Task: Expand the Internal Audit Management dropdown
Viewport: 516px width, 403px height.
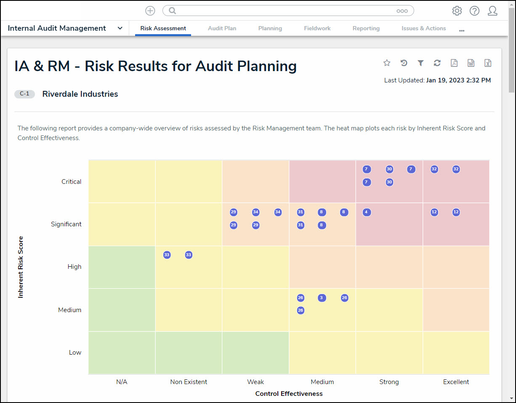Action: [120, 28]
